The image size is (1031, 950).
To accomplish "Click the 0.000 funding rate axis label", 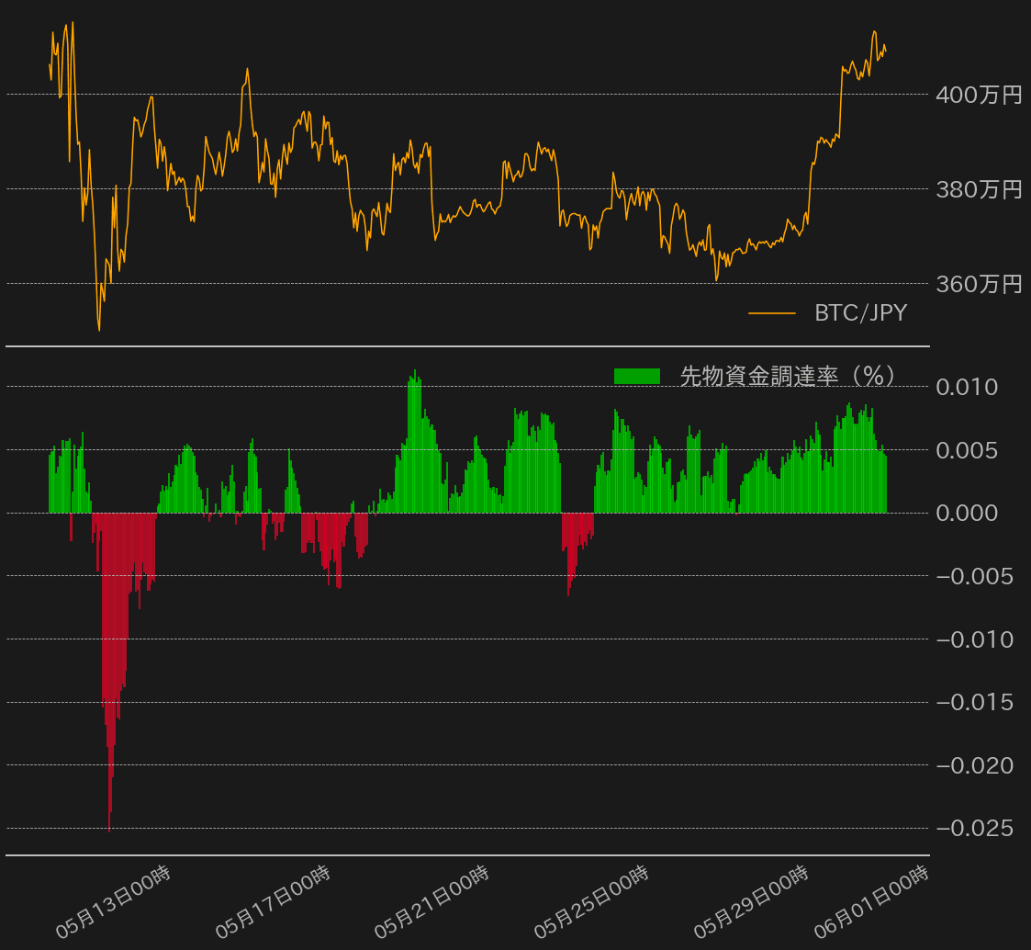I will (x=966, y=513).
